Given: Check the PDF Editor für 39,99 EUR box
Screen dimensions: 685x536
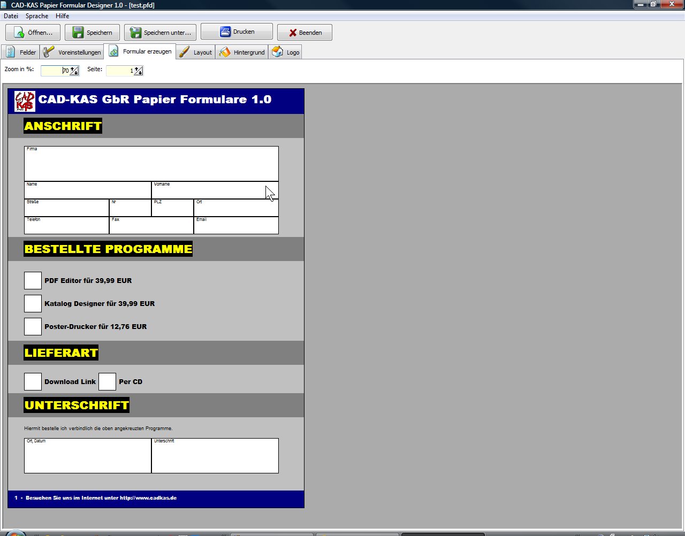Looking at the screenshot, I should 33,280.
